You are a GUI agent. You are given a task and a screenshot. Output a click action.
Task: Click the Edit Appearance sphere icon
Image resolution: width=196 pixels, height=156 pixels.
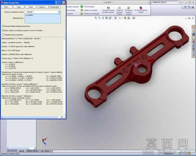(x=125, y=18)
